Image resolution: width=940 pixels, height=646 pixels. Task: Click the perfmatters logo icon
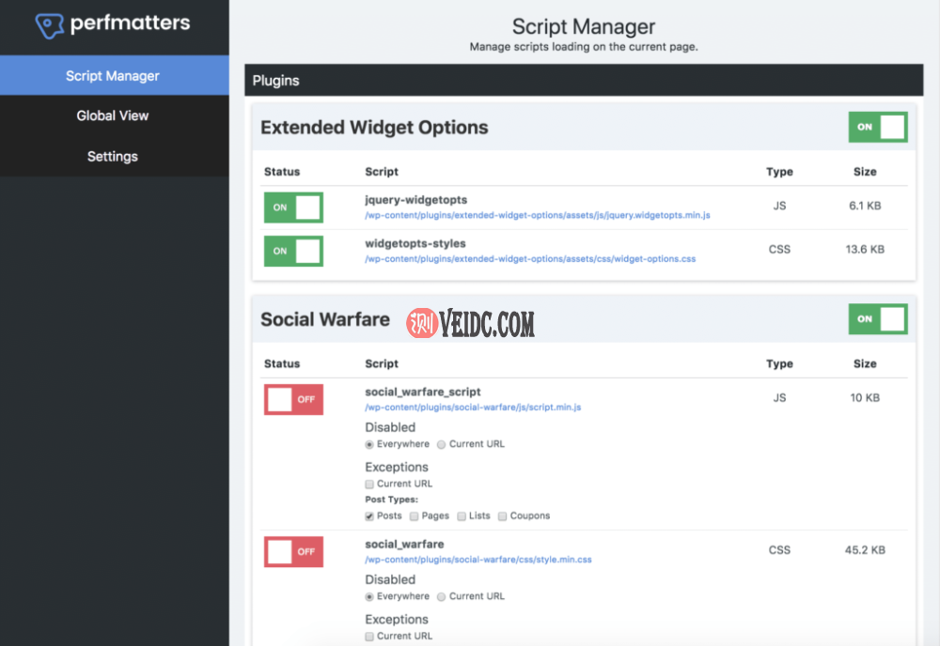(50, 25)
